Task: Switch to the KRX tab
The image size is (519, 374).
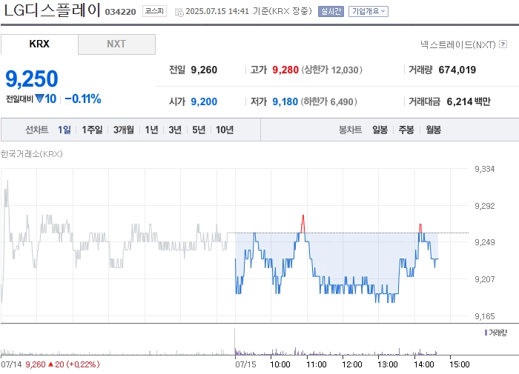Action: [39, 44]
